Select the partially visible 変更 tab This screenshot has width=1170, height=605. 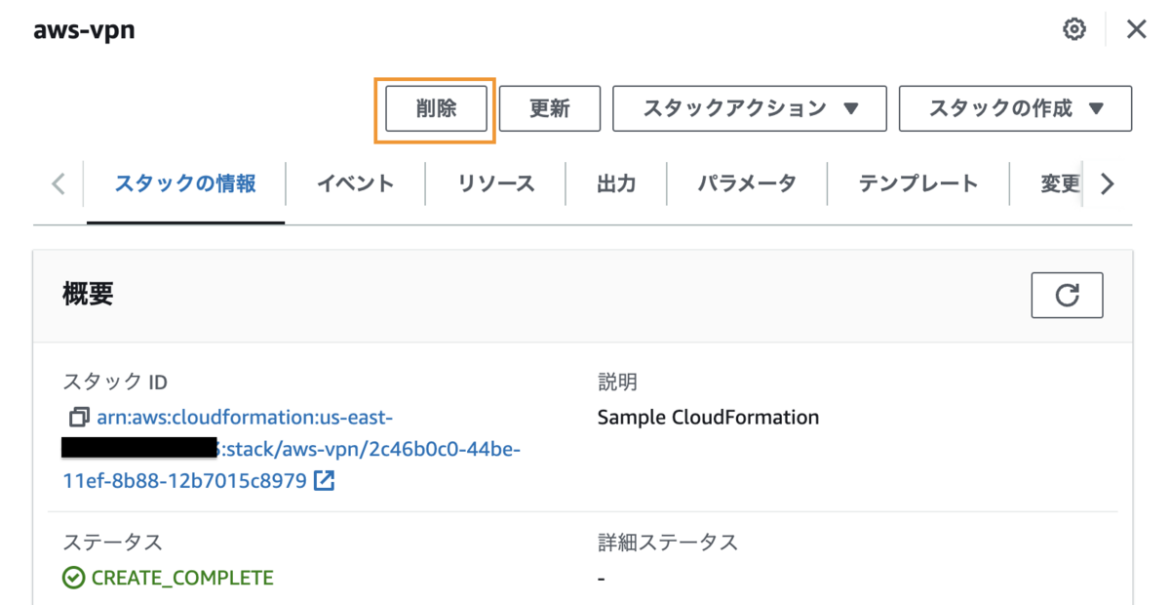pyautogui.click(x=1059, y=183)
